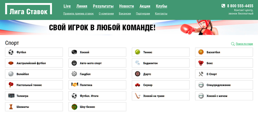
Task: Select the Австралийский футбол label
Action: [31, 63]
